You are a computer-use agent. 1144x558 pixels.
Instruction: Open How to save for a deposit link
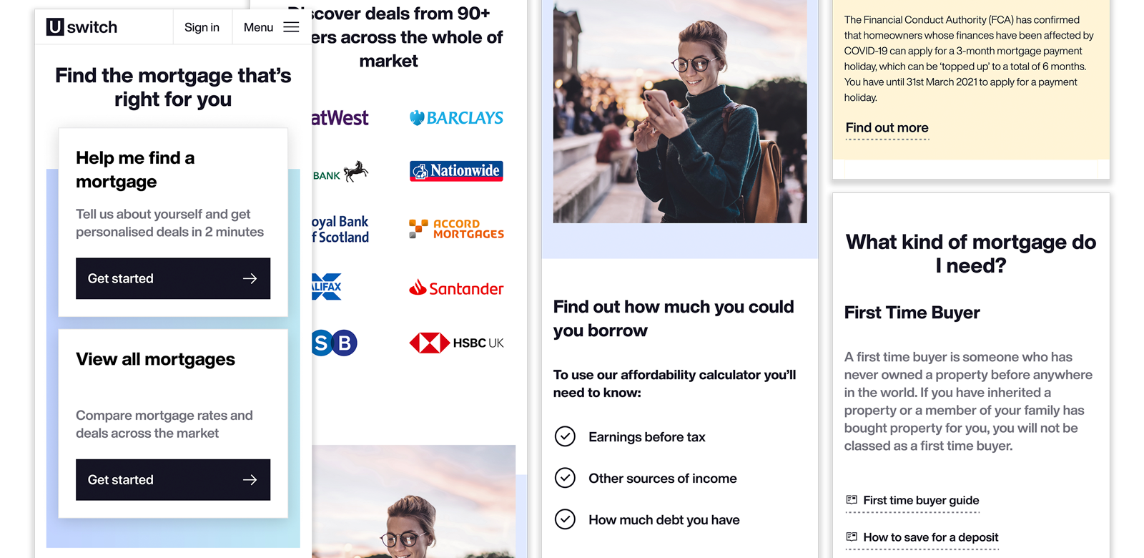click(922, 537)
